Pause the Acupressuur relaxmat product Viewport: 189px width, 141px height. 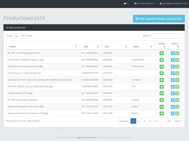pos(161,73)
